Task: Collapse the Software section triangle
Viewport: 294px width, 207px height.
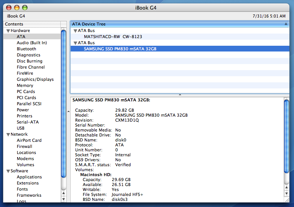Action: [x=8, y=171]
